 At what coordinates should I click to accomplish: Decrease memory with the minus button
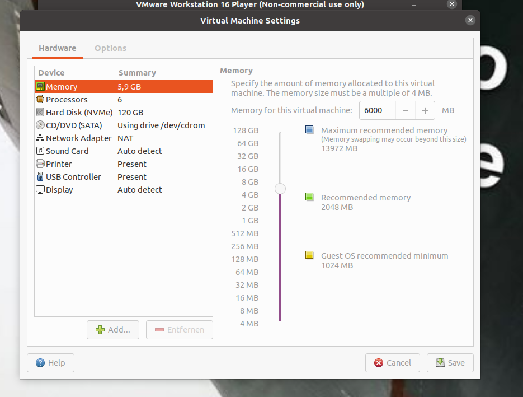pyautogui.click(x=406, y=111)
